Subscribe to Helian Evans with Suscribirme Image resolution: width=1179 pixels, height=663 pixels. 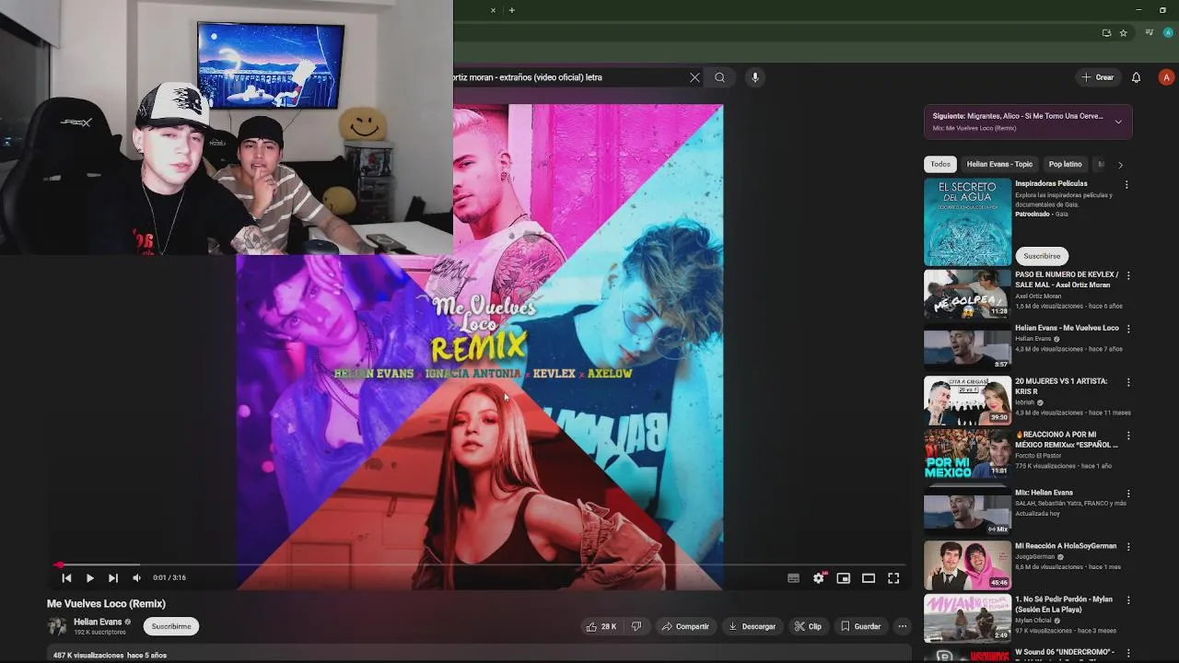[x=171, y=626]
